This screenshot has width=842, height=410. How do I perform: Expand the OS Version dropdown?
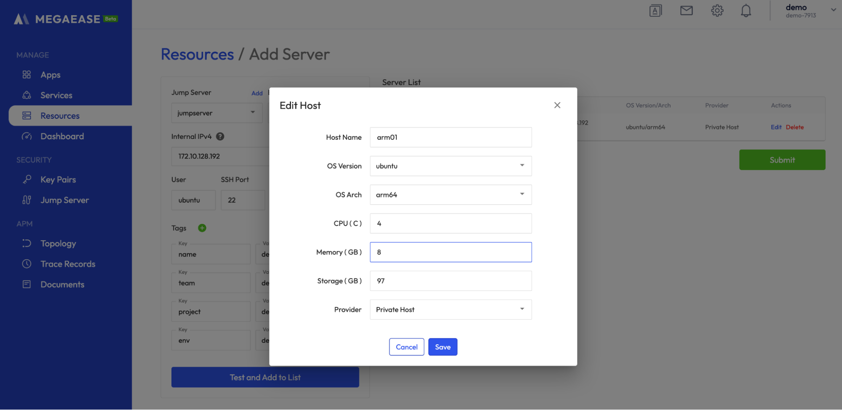[450, 166]
